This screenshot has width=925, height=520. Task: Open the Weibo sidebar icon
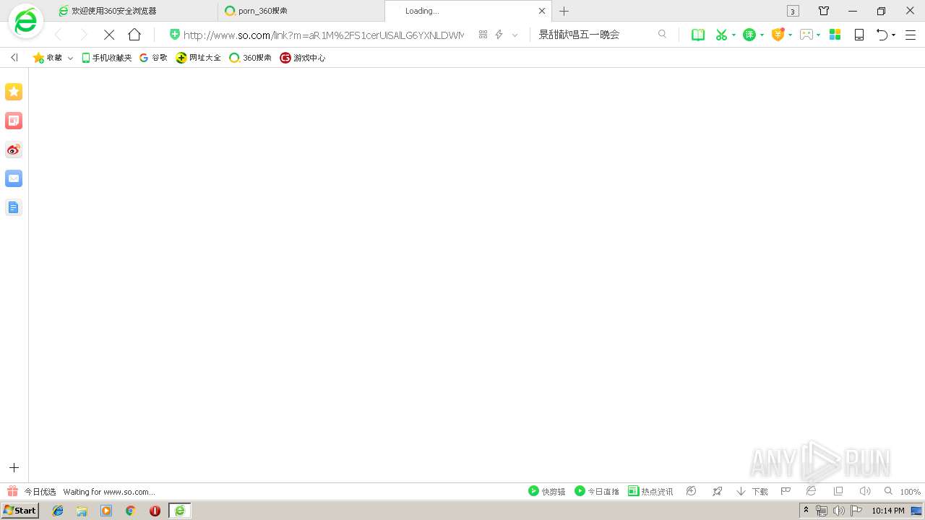[14, 149]
